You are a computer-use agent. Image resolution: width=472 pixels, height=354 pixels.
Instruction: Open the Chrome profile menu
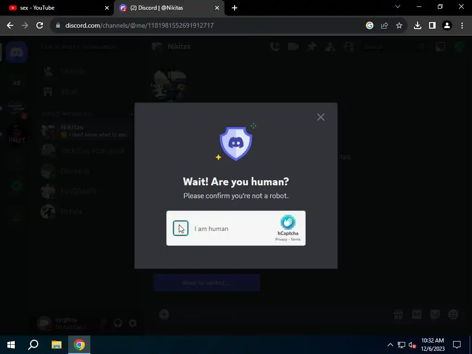tap(447, 26)
